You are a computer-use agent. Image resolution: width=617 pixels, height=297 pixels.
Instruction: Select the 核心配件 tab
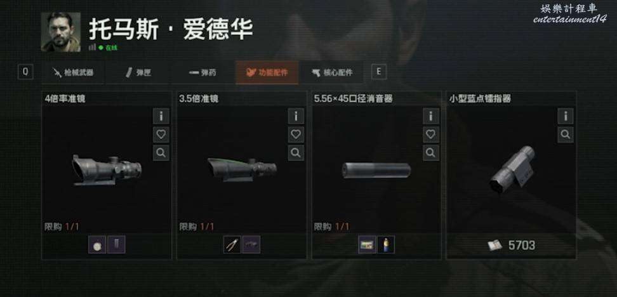coord(332,72)
